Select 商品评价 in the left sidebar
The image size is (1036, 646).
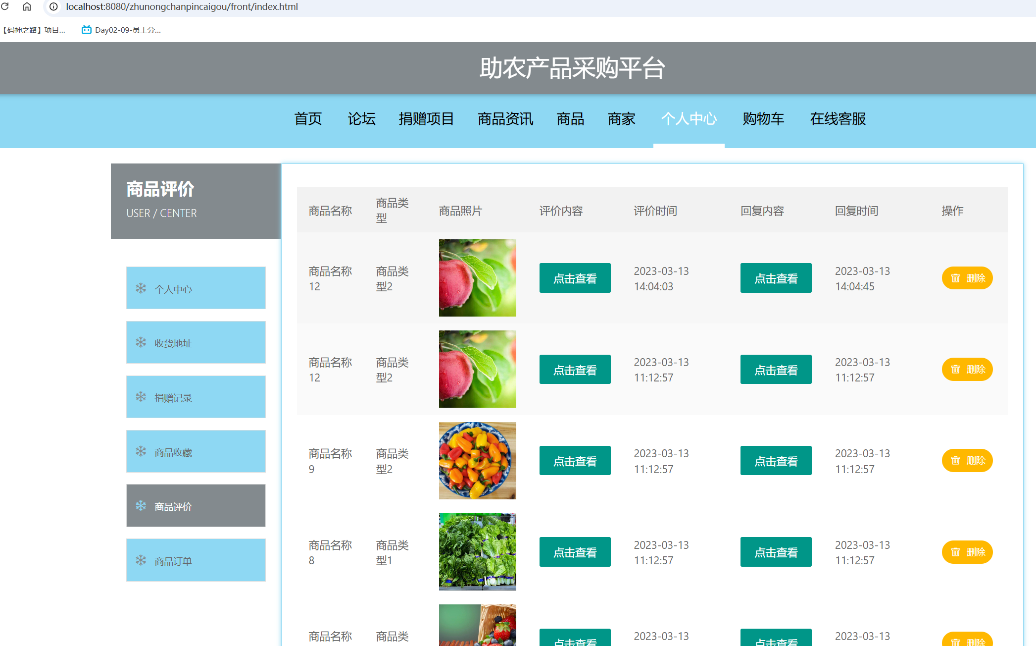196,506
